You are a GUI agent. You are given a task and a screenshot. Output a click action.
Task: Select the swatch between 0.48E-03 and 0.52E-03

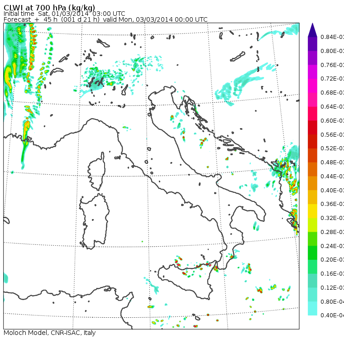pos(313,155)
